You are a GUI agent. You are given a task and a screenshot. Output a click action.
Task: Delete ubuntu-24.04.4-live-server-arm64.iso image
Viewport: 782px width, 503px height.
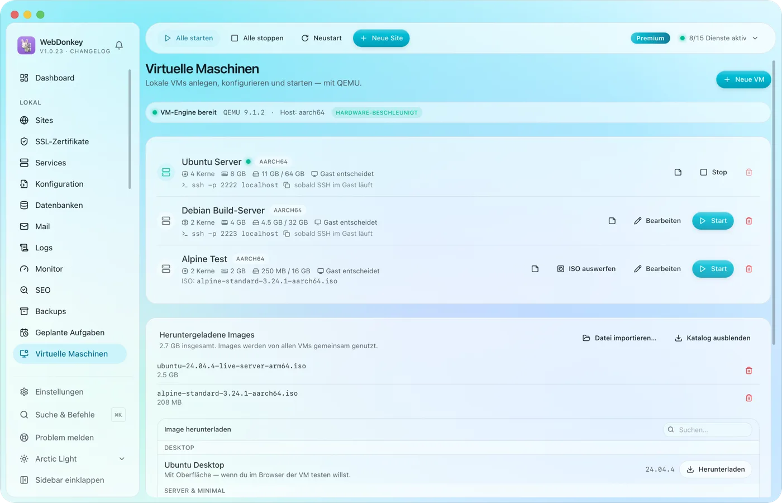click(x=749, y=371)
